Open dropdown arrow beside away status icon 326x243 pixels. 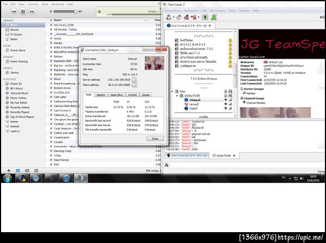click(199, 17)
